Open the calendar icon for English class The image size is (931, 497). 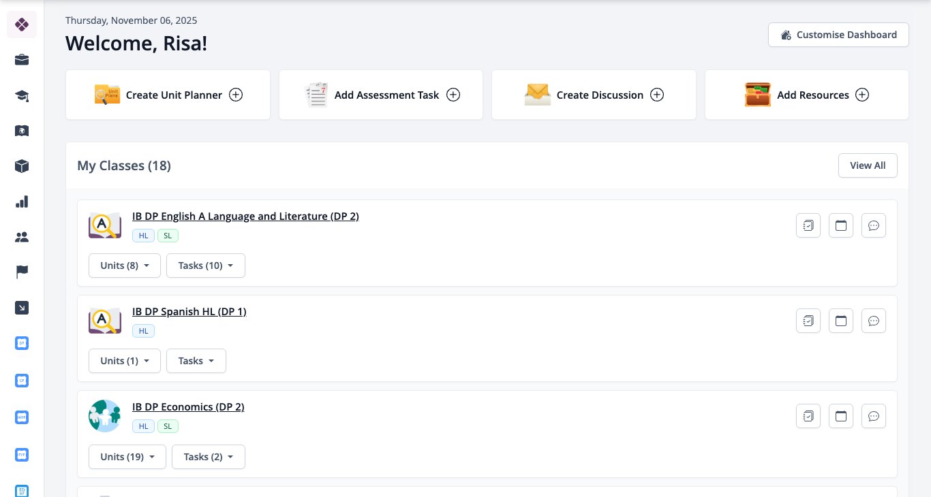841,225
